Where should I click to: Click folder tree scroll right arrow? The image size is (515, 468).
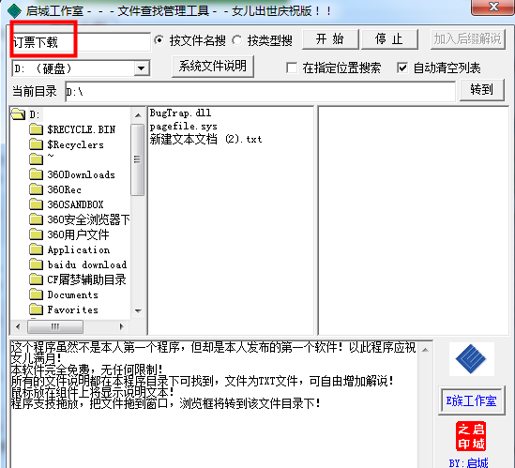point(121,326)
